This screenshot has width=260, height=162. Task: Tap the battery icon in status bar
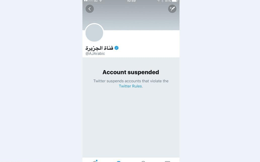(175, 1)
